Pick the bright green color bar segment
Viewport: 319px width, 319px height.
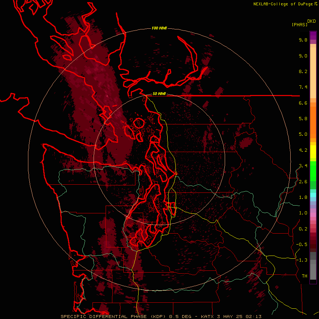pos(313,171)
